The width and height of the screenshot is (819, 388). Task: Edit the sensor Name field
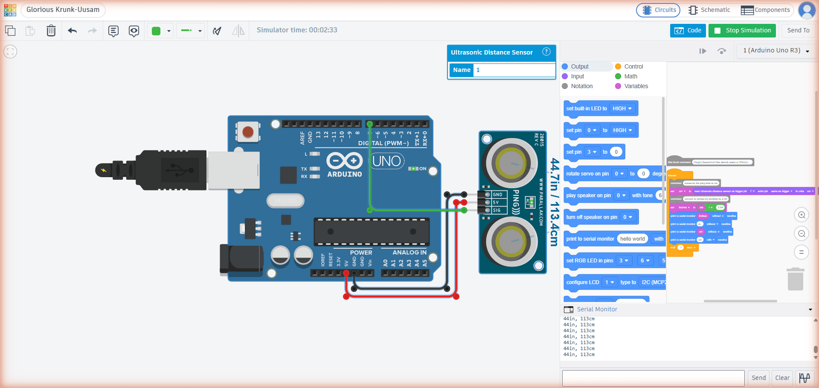coord(514,70)
